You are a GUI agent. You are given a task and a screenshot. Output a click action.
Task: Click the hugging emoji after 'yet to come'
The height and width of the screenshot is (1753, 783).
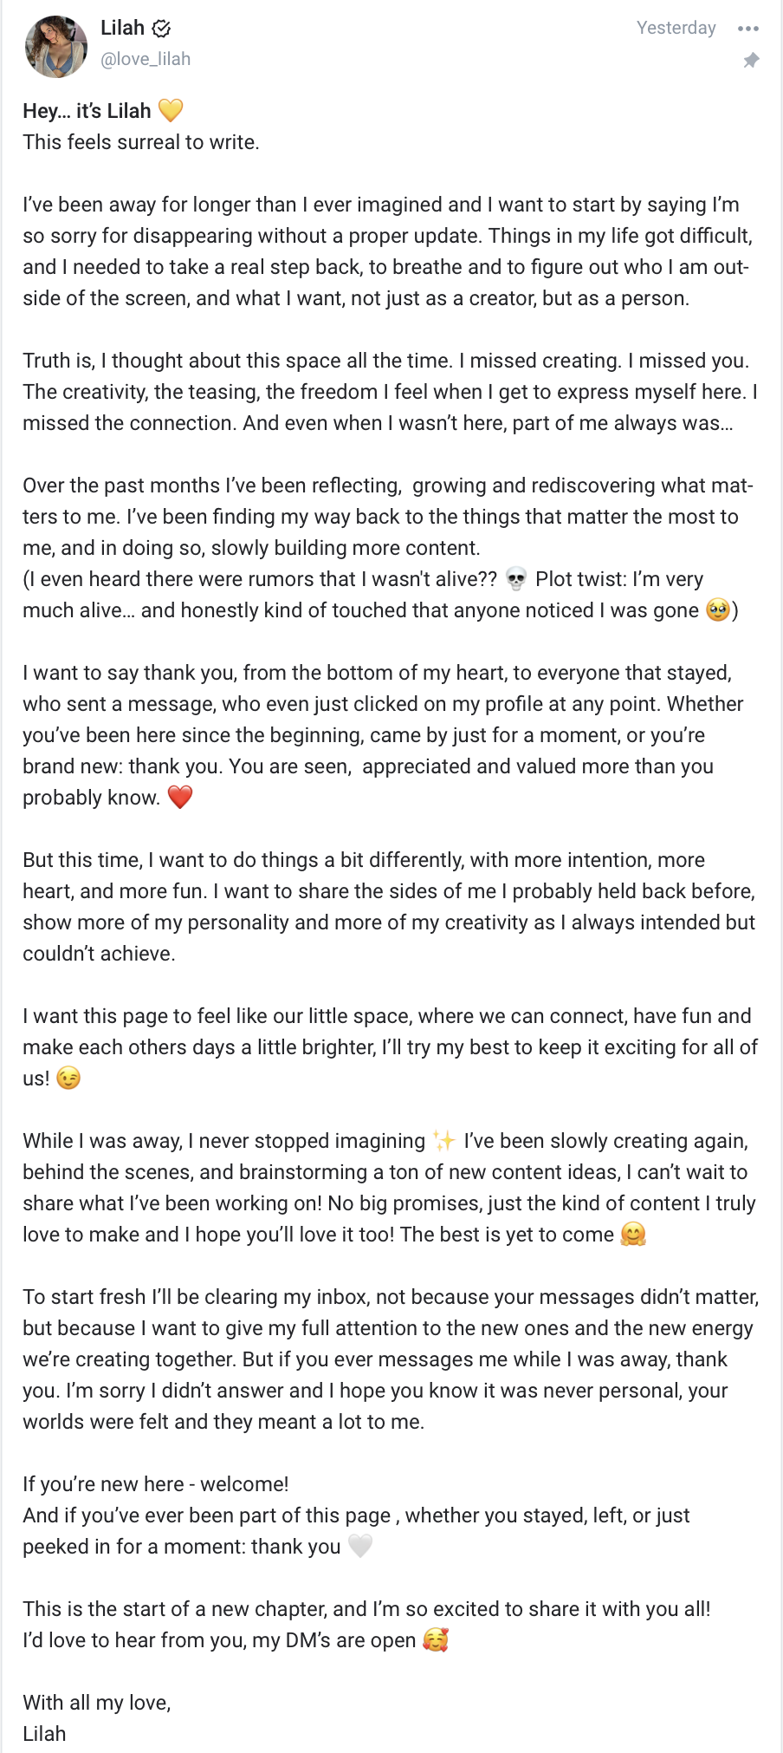634,1234
